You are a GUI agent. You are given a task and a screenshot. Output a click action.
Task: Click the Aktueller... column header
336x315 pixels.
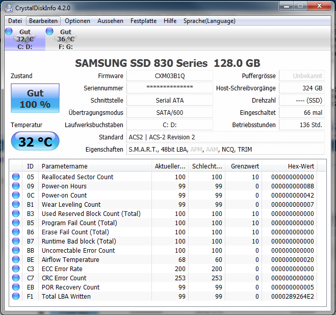170,166
